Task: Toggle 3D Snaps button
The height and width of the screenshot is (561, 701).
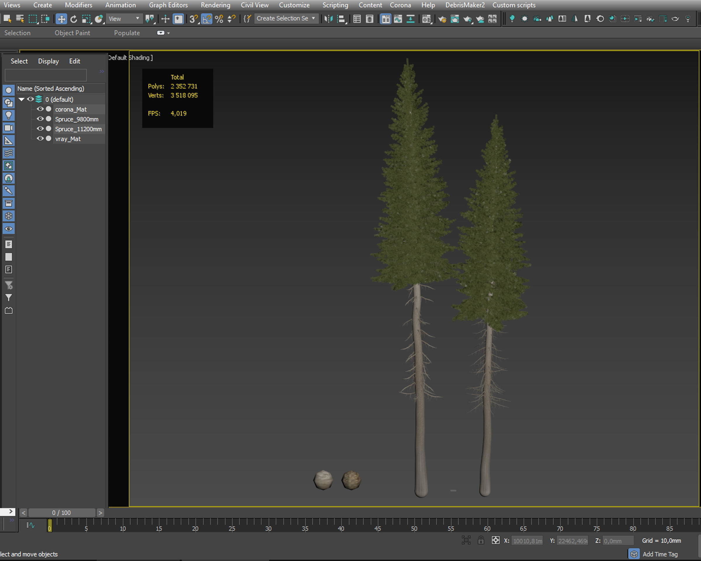Action: [x=194, y=19]
